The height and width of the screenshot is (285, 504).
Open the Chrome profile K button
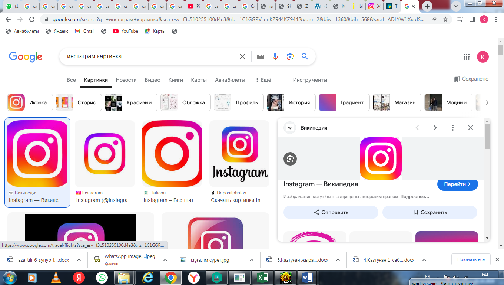(484, 19)
